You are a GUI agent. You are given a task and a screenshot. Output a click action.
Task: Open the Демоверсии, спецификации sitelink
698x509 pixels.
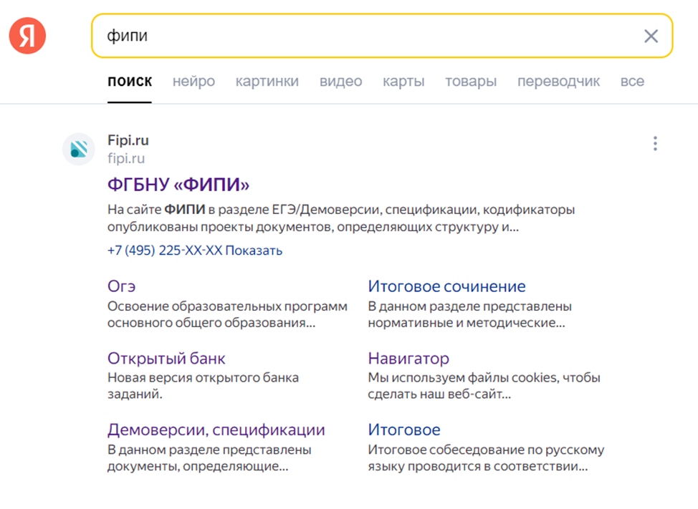pos(216,430)
